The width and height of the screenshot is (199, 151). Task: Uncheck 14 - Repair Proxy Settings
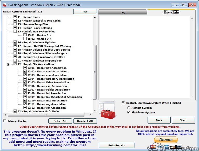click(15, 28)
